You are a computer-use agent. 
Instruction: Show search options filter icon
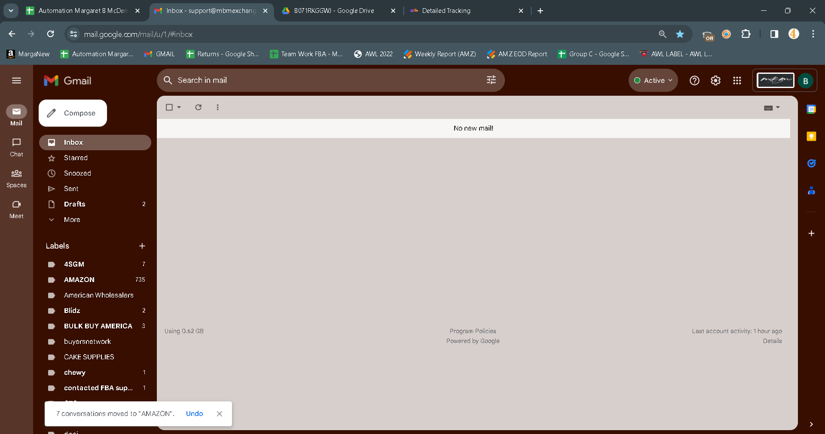[491, 80]
